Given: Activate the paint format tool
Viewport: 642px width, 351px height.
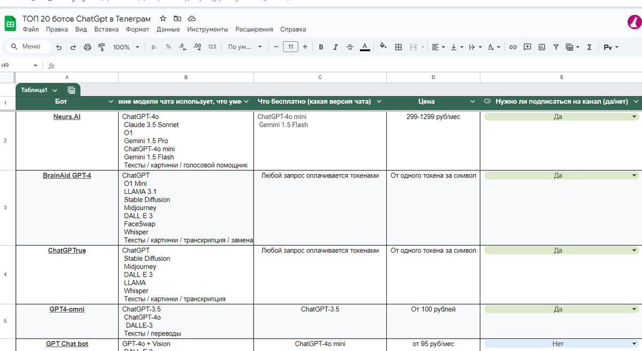Looking at the screenshot, I should (101, 47).
